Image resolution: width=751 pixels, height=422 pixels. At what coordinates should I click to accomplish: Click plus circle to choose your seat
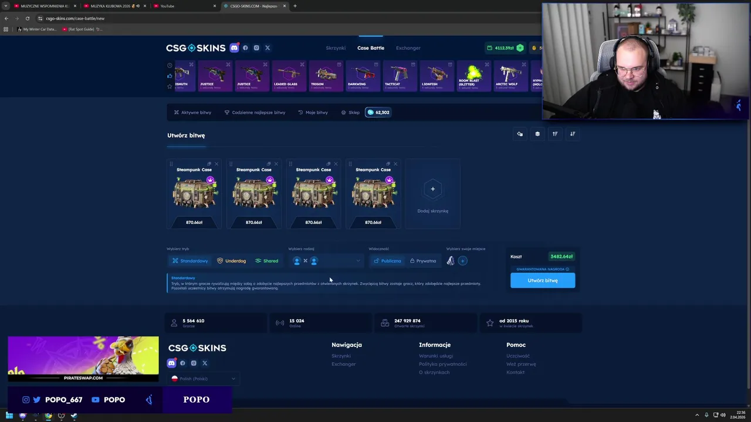pyautogui.click(x=462, y=261)
